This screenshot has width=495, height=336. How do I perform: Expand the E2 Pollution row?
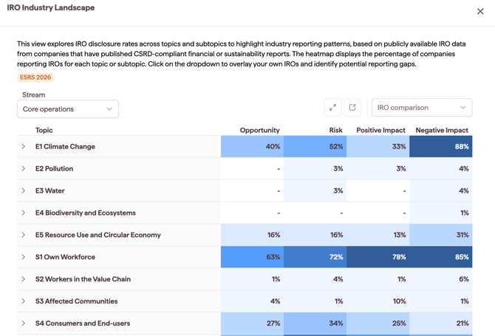(x=24, y=168)
